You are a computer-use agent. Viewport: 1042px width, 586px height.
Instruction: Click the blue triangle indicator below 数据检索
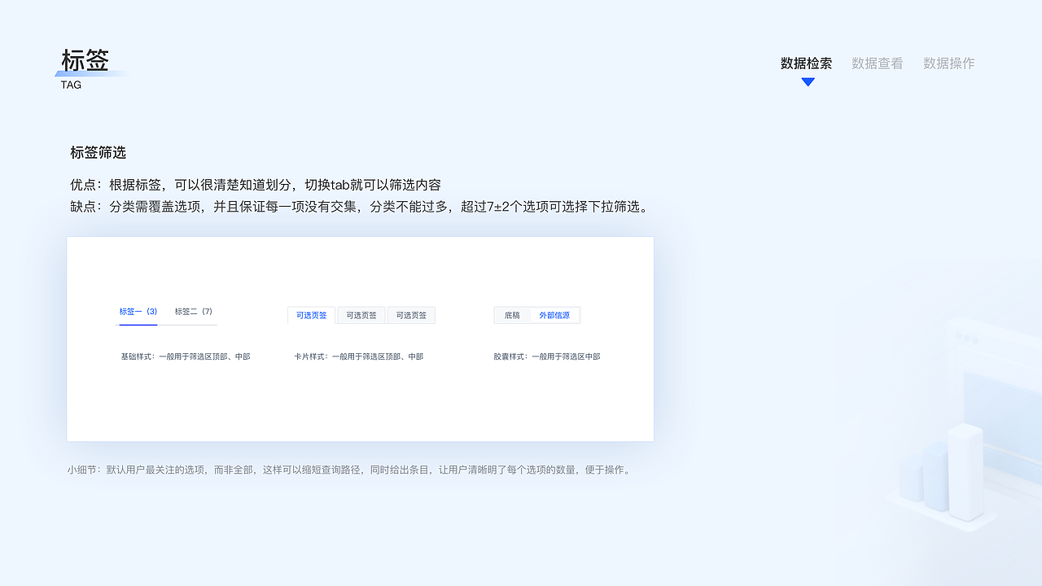click(807, 81)
